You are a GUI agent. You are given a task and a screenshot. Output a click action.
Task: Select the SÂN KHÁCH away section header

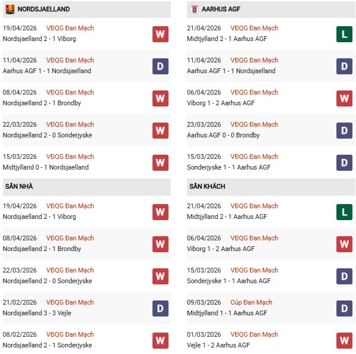pyautogui.click(x=207, y=187)
